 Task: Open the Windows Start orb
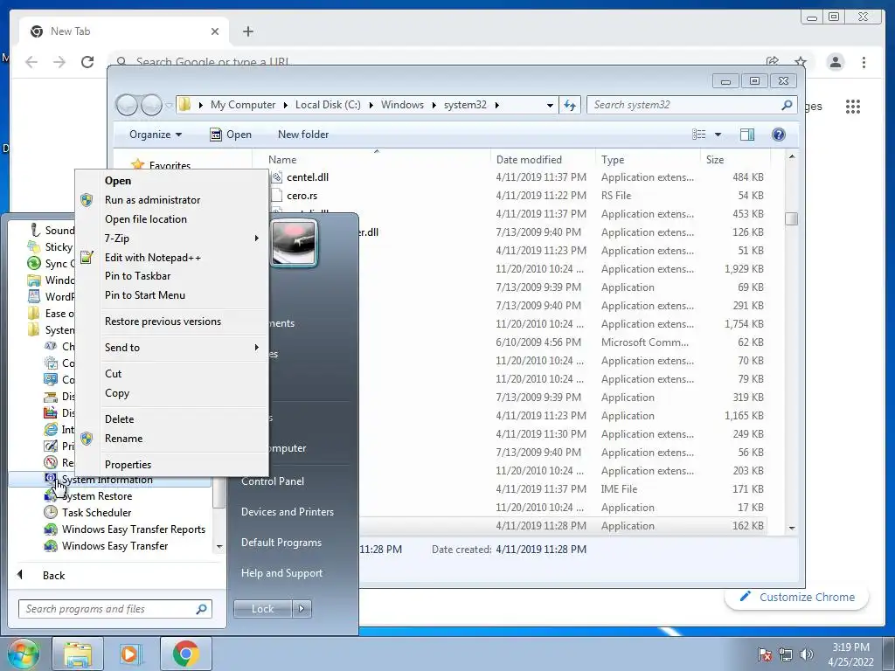(x=23, y=654)
